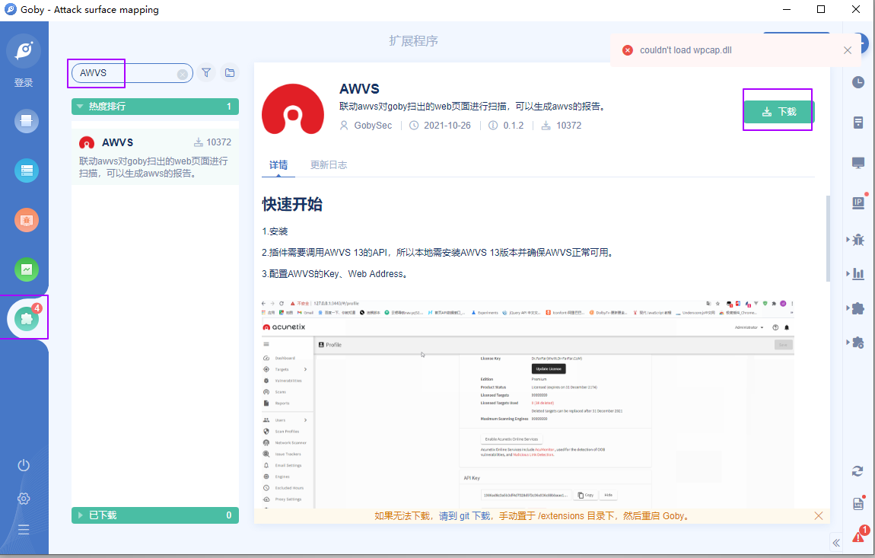Click the GobySec author name

point(373,126)
